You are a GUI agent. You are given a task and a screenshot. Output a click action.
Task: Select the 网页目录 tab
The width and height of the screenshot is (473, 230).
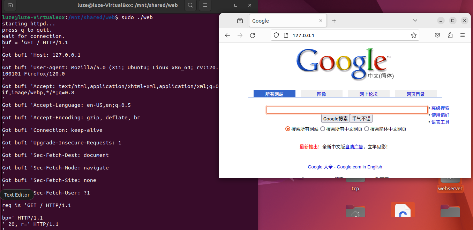tap(415, 94)
